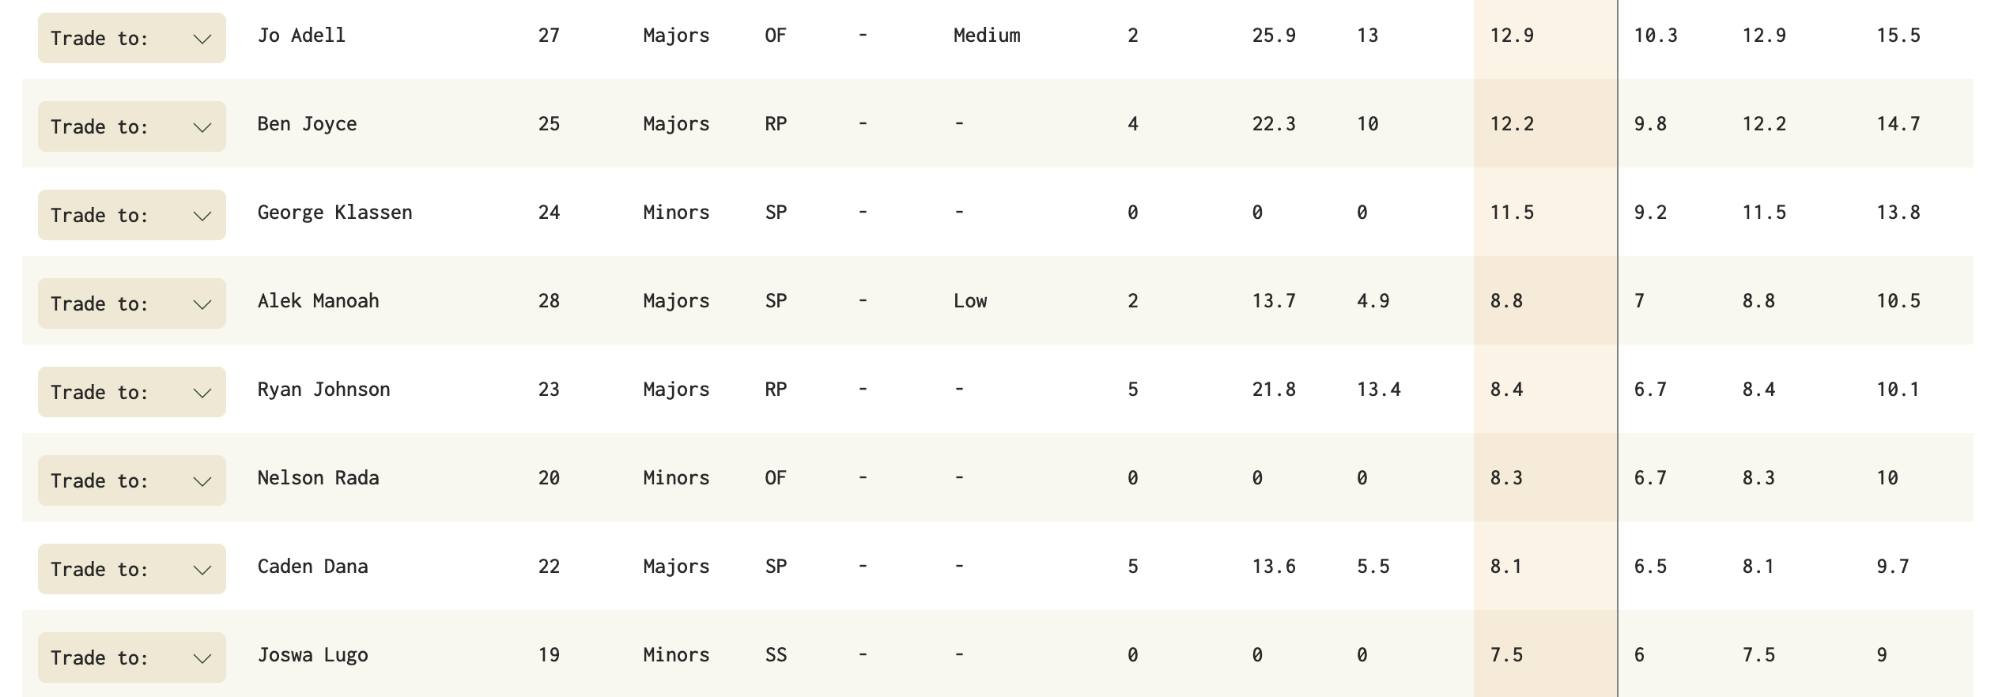Click the Ryan Johnson name

point(323,390)
